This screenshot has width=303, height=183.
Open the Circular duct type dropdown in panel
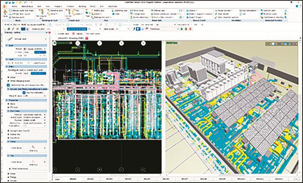26,39
